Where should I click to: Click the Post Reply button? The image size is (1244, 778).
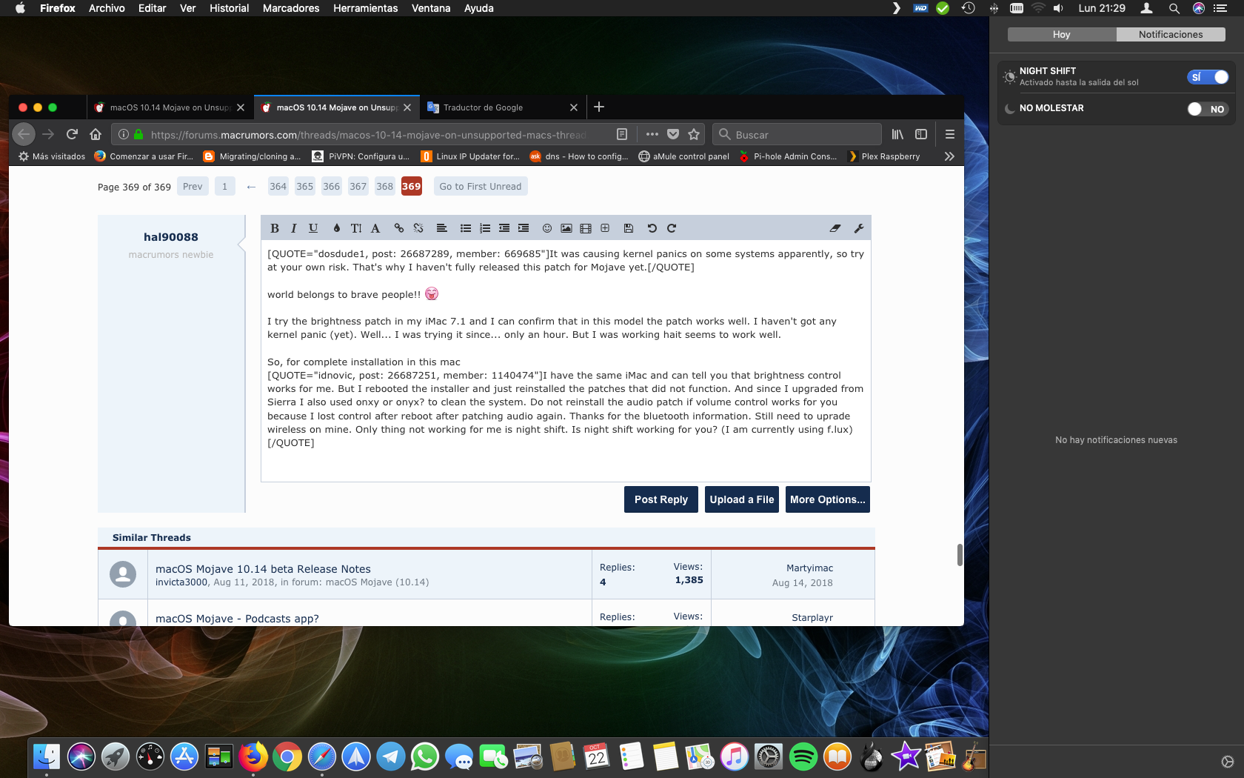tap(661, 499)
